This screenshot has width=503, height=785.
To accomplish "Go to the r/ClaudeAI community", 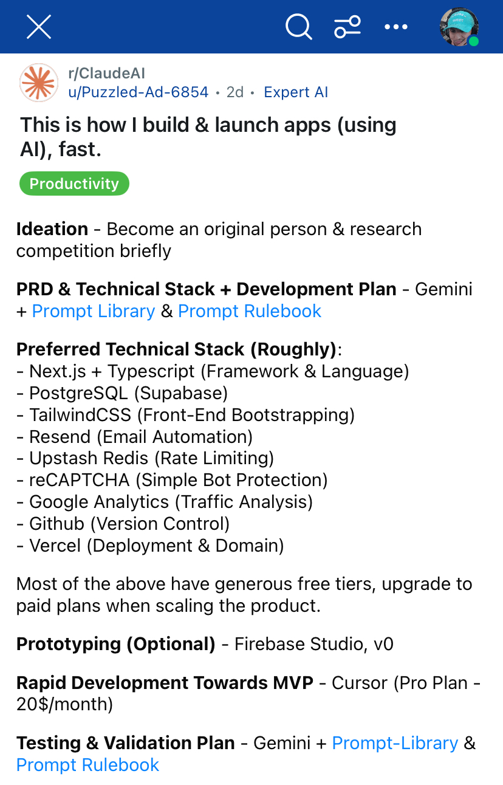I will pos(106,74).
